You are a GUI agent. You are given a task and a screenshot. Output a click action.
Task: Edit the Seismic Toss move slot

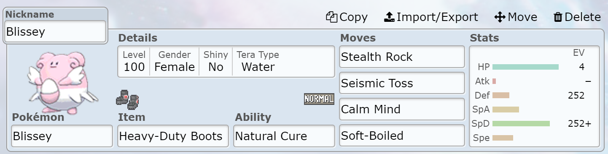pyautogui.click(x=402, y=83)
